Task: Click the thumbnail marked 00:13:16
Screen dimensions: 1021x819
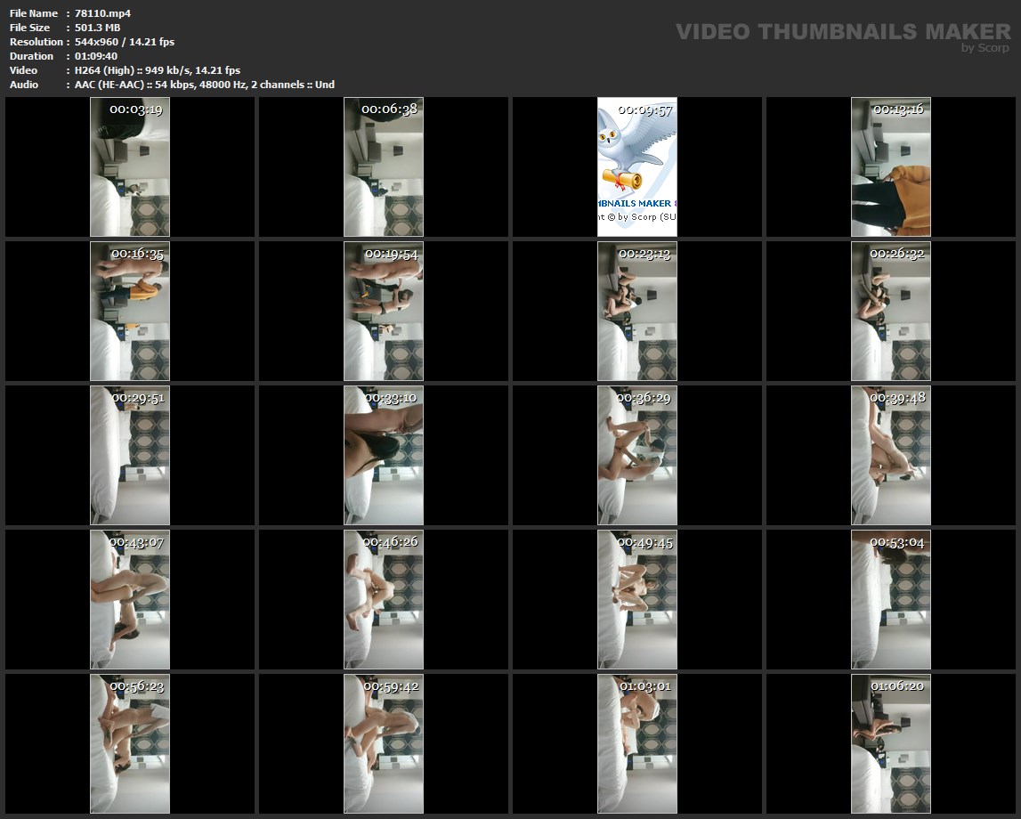Action: point(890,169)
